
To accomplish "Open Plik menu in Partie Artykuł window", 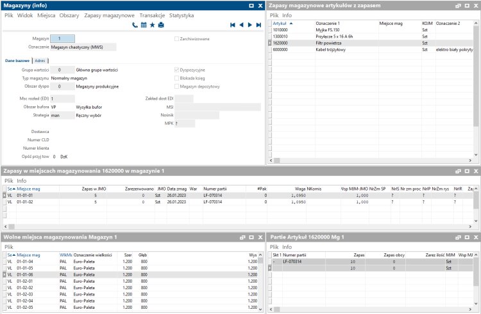I will (x=274, y=247).
